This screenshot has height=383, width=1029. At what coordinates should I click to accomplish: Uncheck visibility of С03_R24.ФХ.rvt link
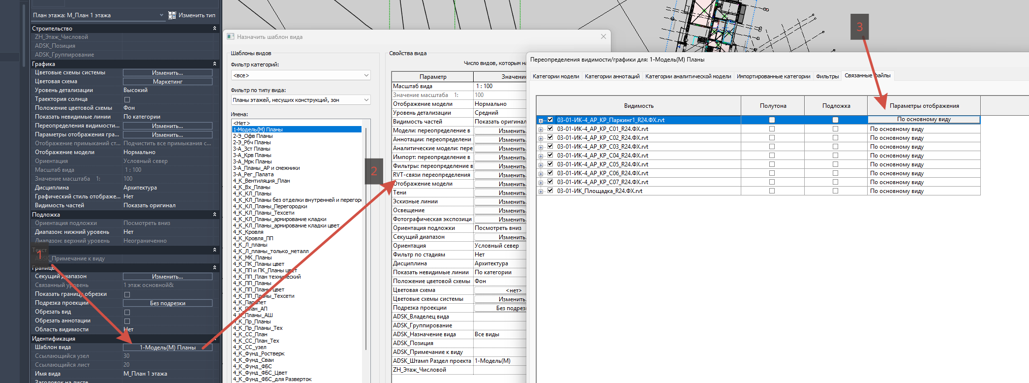pyautogui.click(x=550, y=146)
